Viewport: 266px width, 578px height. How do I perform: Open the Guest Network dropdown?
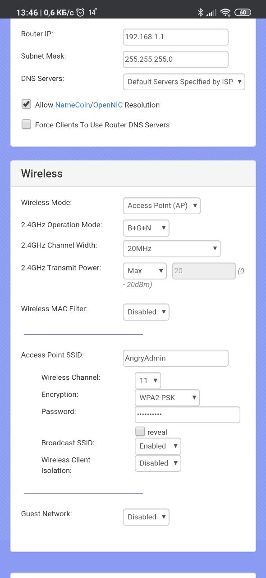click(x=146, y=517)
